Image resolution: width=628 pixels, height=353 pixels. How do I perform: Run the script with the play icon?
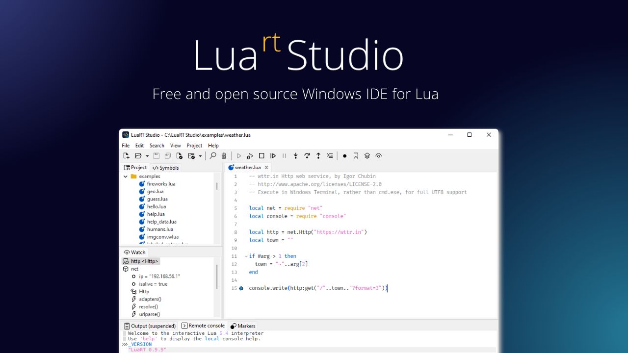(x=239, y=155)
